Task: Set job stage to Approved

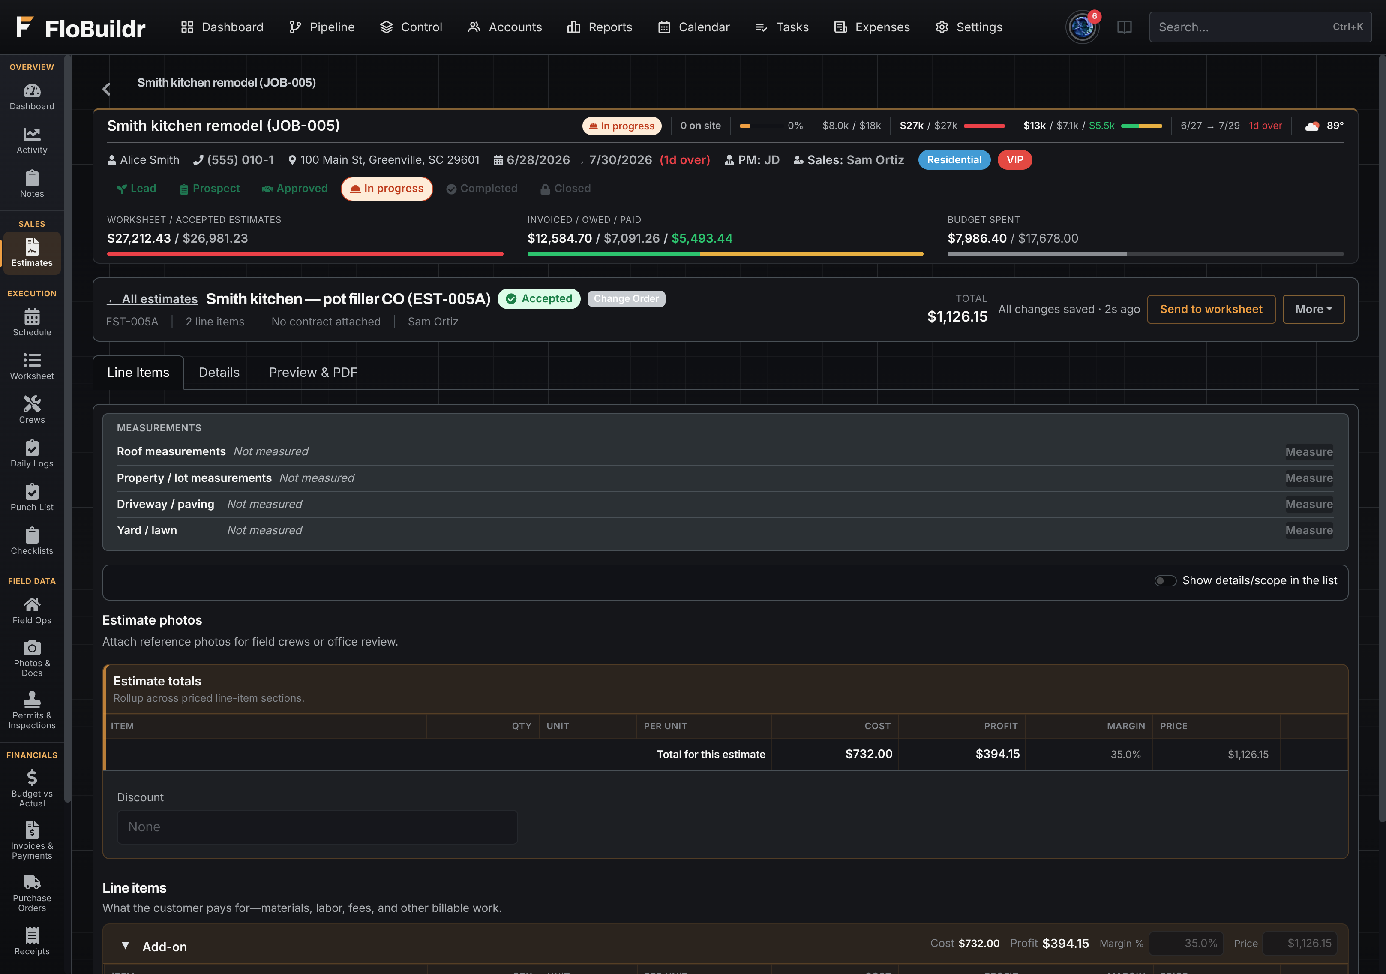Action: [294, 189]
